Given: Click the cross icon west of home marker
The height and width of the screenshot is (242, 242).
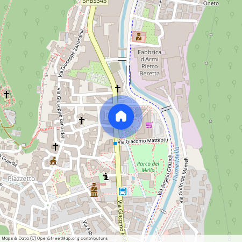Looking at the screenshot, I should click(82, 120).
